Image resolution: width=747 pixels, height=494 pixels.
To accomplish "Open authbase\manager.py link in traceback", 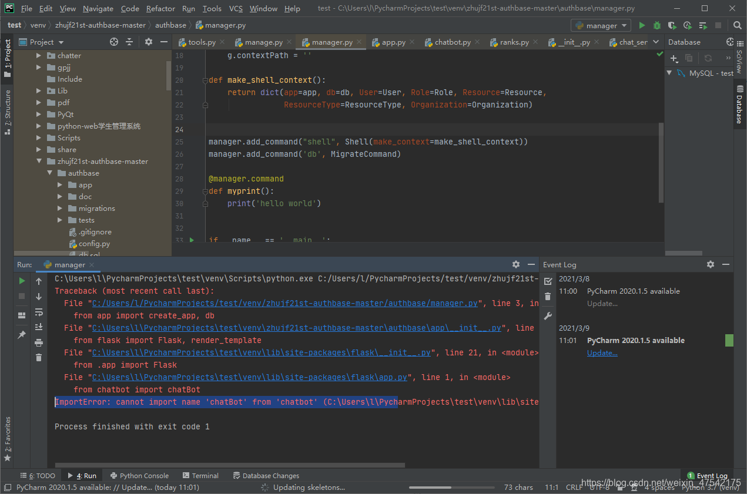I will (x=285, y=303).
